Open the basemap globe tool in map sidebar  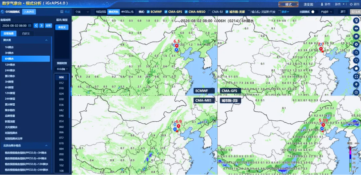pos(356,20)
